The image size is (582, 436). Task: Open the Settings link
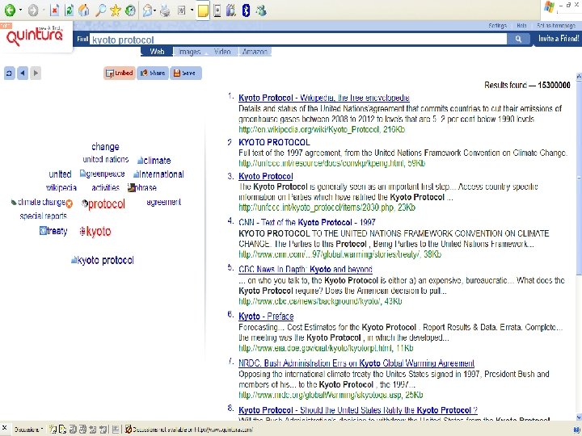(x=497, y=26)
